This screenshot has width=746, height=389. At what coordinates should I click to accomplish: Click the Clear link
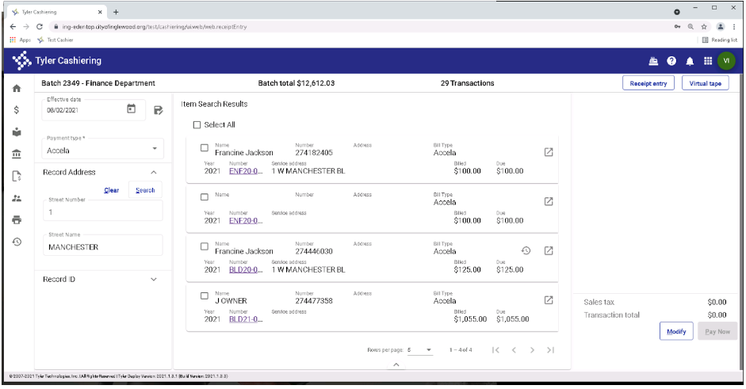pos(112,190)
